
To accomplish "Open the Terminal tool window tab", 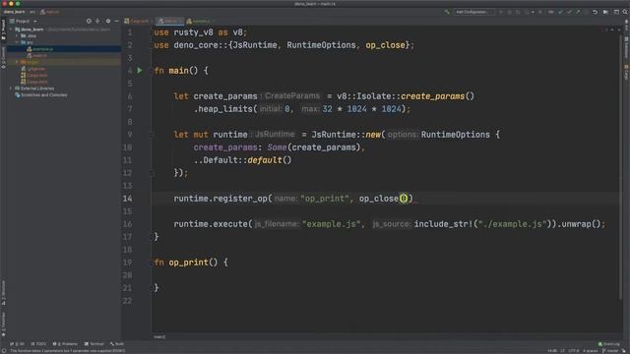I will (x=94, y=344).
